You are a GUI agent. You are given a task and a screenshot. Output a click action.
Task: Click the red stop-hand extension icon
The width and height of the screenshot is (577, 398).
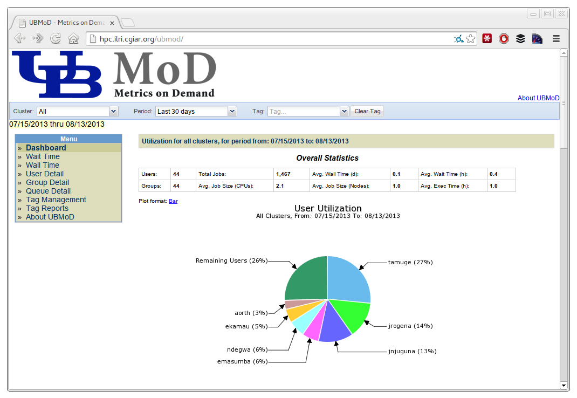coord(504,38)
